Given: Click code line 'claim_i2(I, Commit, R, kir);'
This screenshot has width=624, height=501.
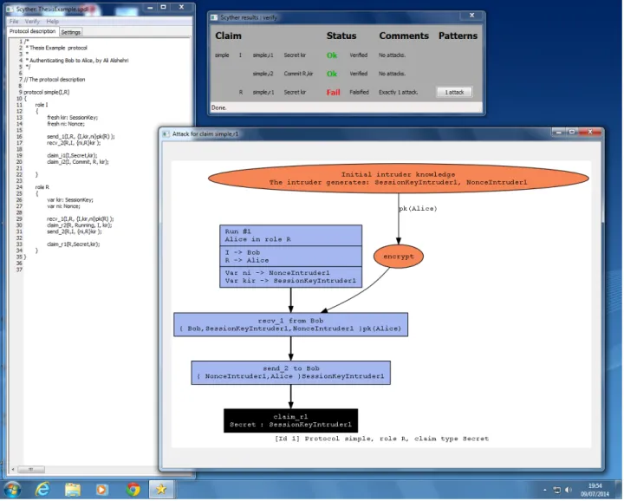Looking at the screenshot, I should pos(78,162).
